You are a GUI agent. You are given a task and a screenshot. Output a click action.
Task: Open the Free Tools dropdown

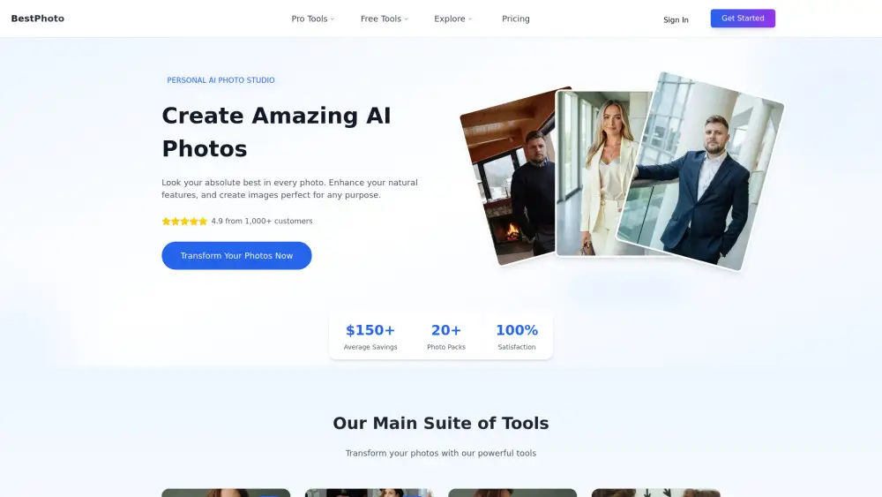point(384,19)
